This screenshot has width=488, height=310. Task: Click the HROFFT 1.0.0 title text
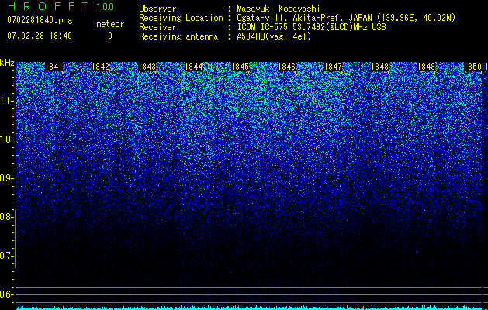click(x=61, y=6)
